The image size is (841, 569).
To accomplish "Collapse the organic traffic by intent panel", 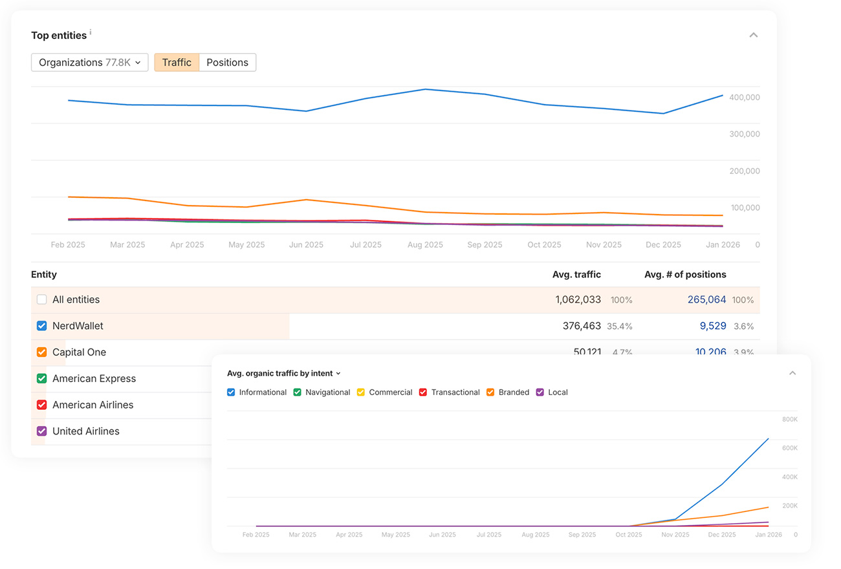I will (x=792, y=373).
